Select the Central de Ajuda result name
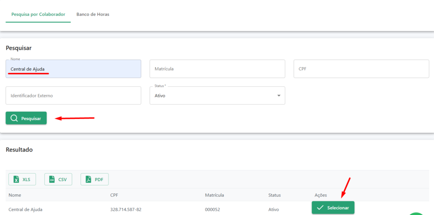The width and height of the screenshot is (434, 215). click(x=25, y=209)
